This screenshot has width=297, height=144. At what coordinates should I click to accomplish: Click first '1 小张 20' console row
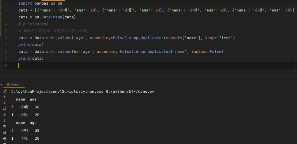tap(25, 115)
